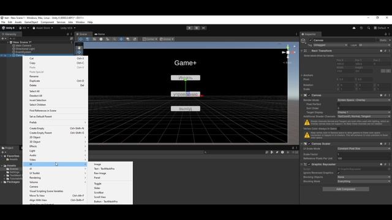This screenshot has width=392, height=220.
Task: Toggle the Canvas GameObject active checkbox
Action: [311, 40]
